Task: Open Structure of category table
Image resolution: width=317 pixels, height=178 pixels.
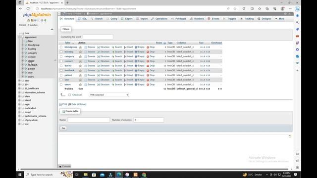Action: pyautogui.click(x=104, y=56)
